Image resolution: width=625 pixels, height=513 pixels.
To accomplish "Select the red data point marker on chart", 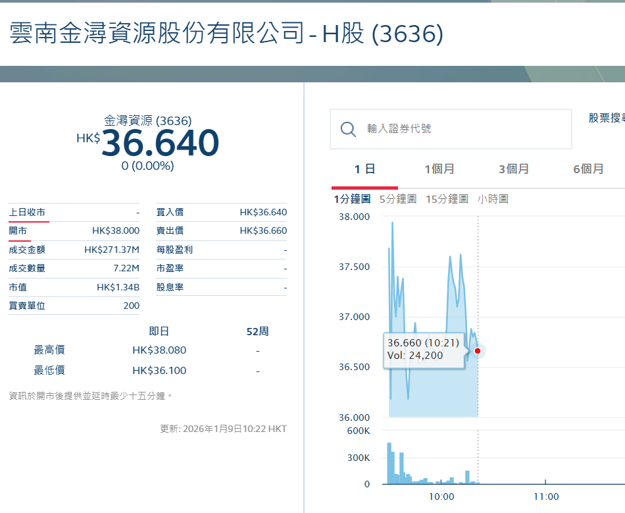I will [478, 351].
